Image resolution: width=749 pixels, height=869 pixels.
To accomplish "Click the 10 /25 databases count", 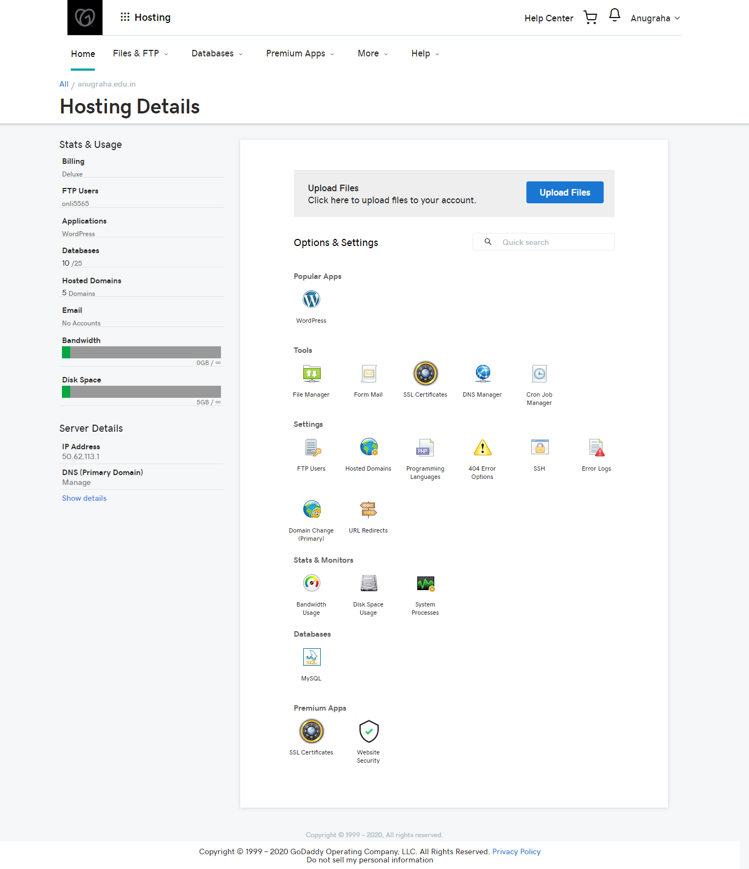I will [72, 263].
